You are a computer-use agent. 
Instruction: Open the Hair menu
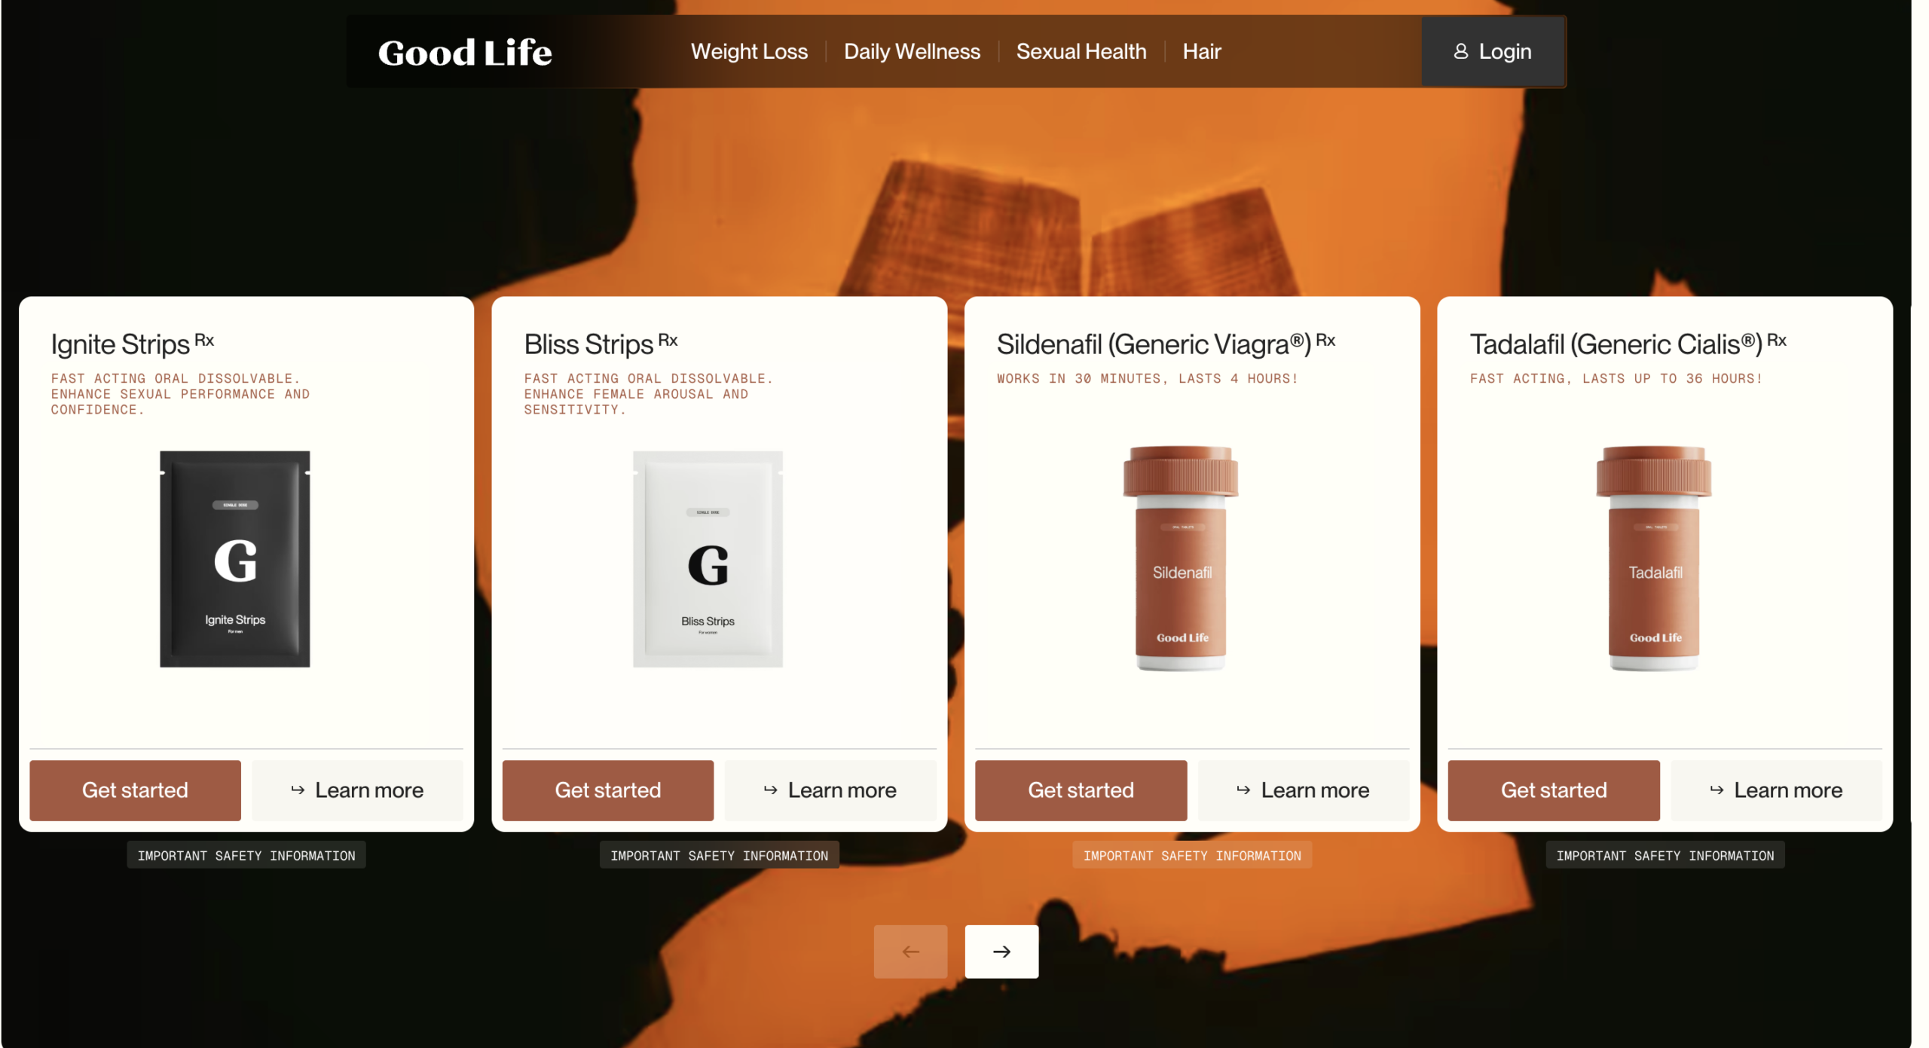click(1200, 51)
